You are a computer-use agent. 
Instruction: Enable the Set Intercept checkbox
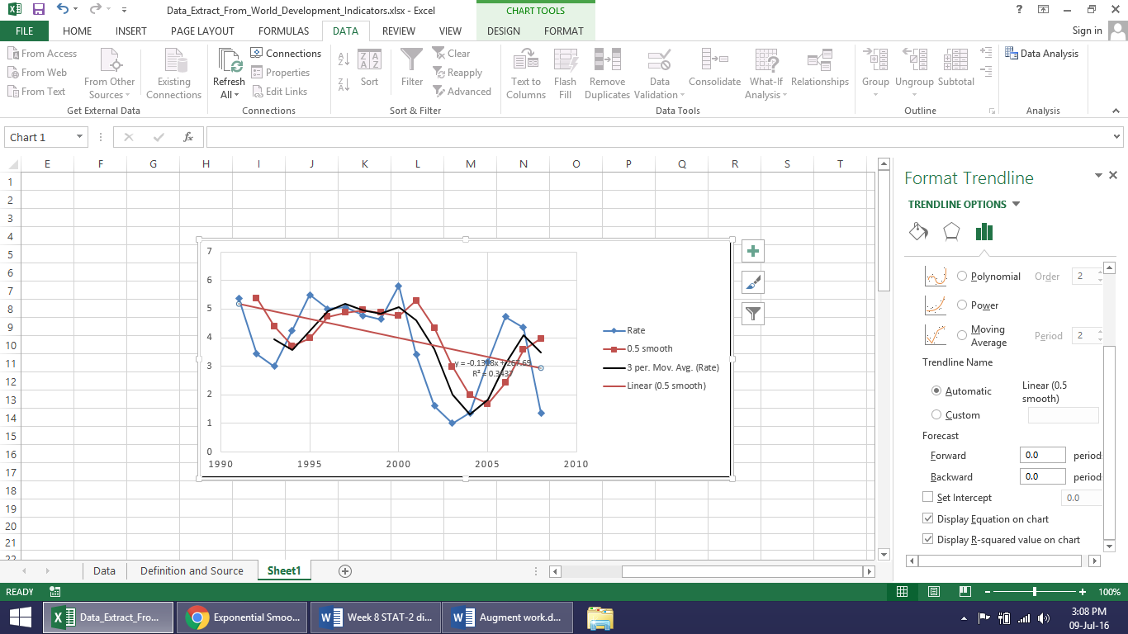click(x=928, y=498)
